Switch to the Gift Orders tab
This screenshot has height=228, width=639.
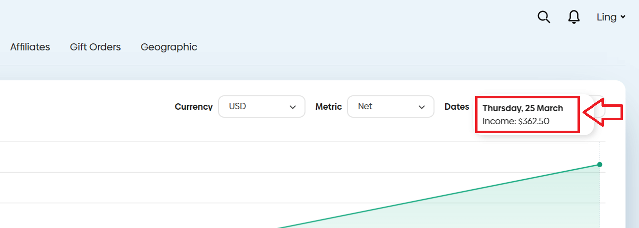(95, 47)
